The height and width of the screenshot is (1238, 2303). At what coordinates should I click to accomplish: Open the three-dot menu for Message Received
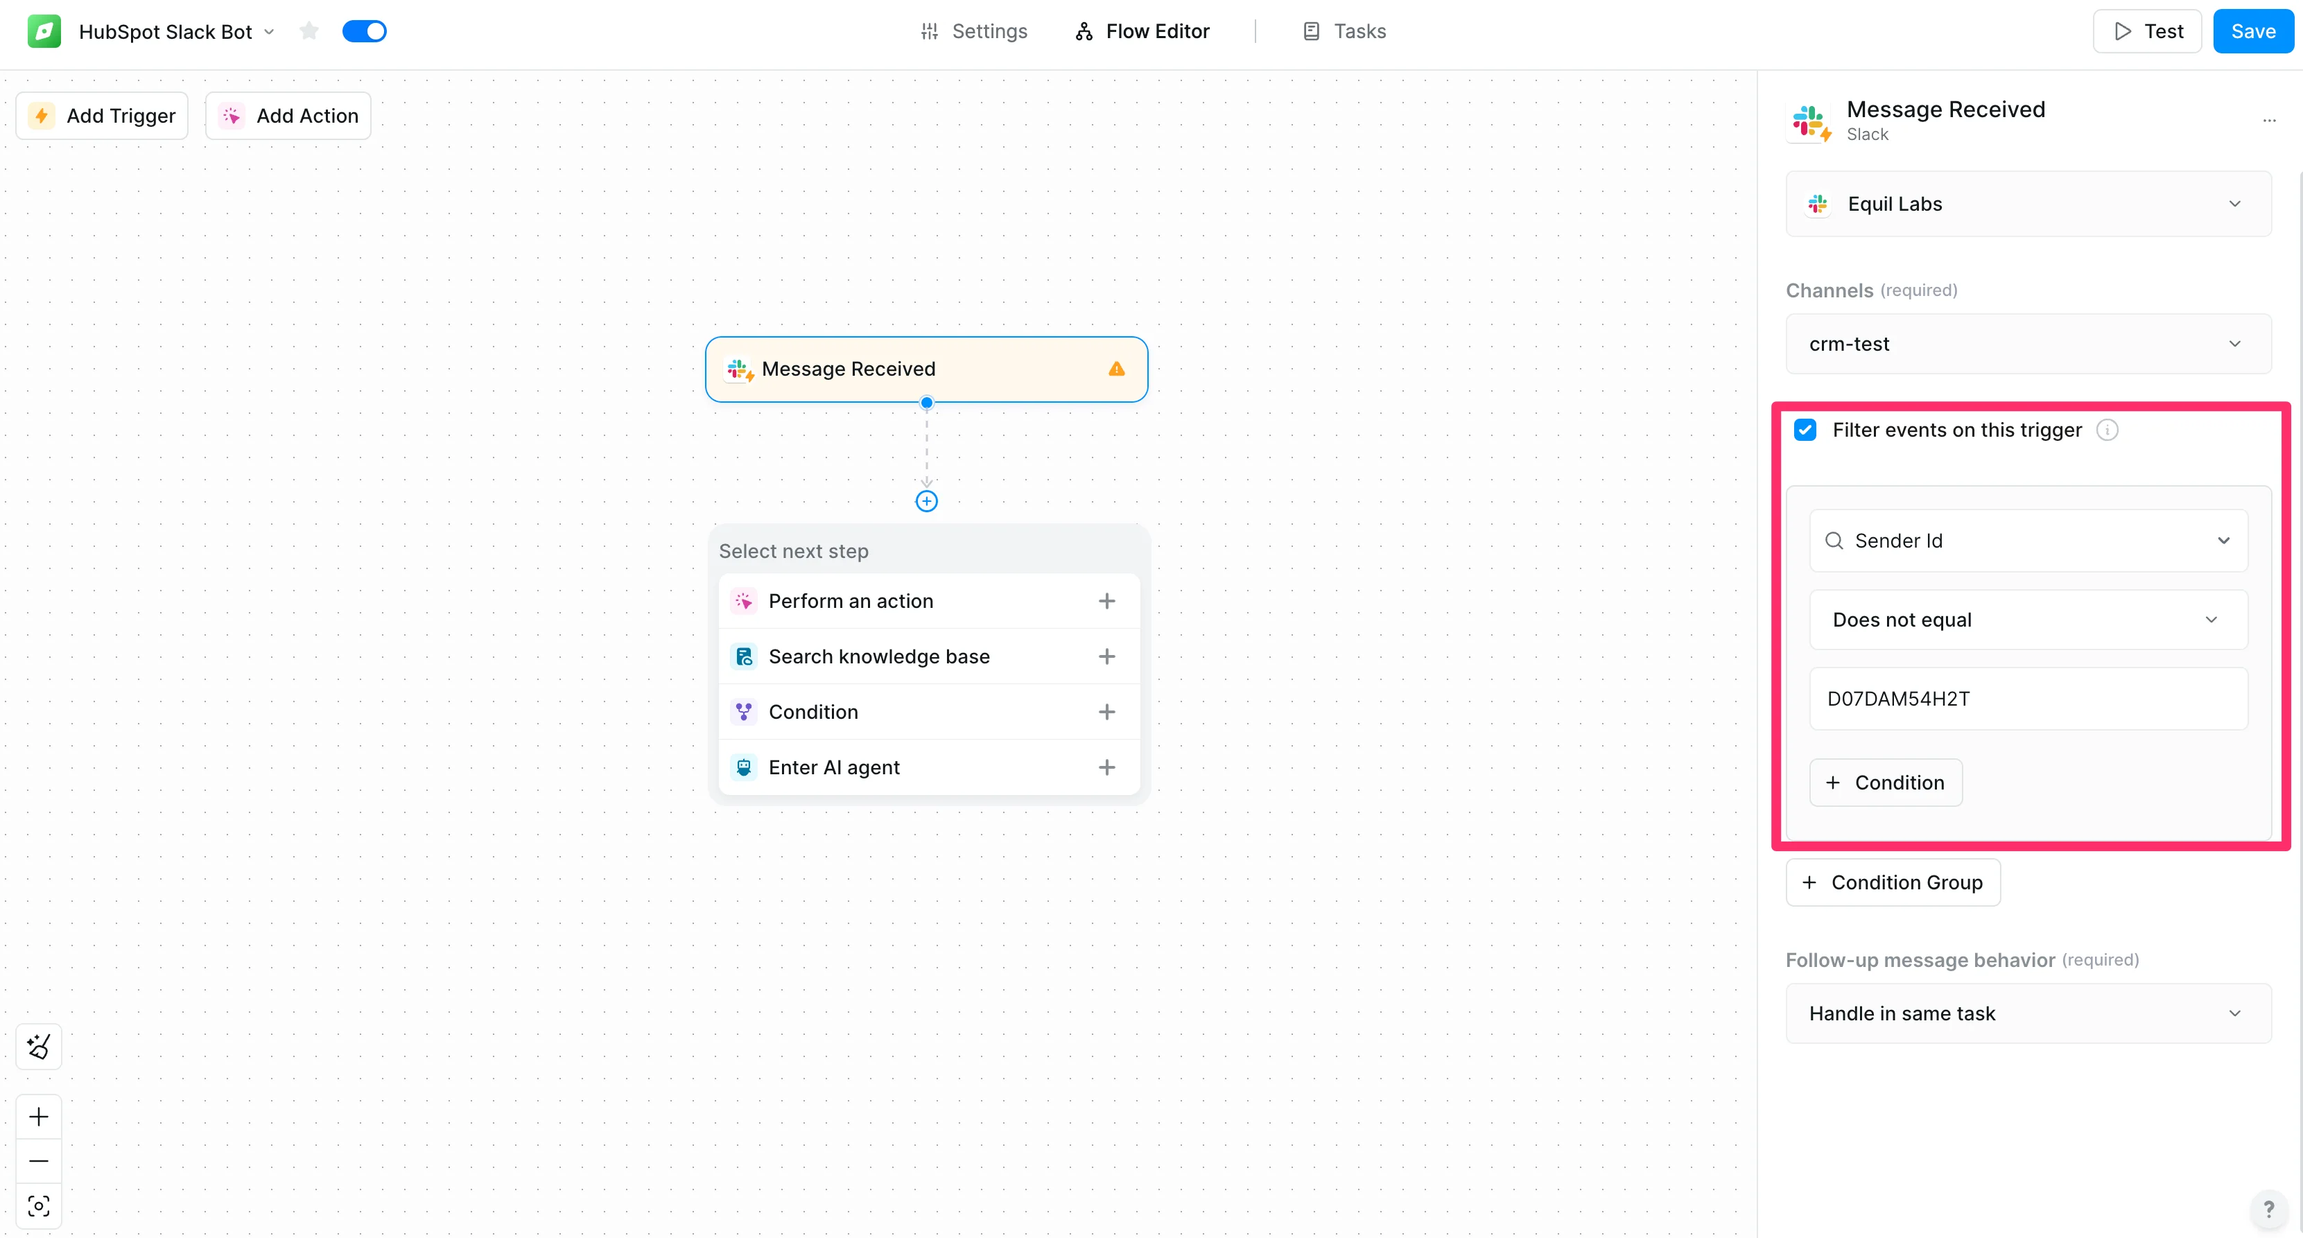pos(2269,121)
